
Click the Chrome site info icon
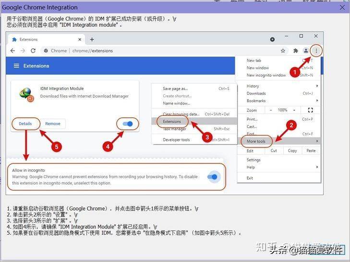click(46, 51)
